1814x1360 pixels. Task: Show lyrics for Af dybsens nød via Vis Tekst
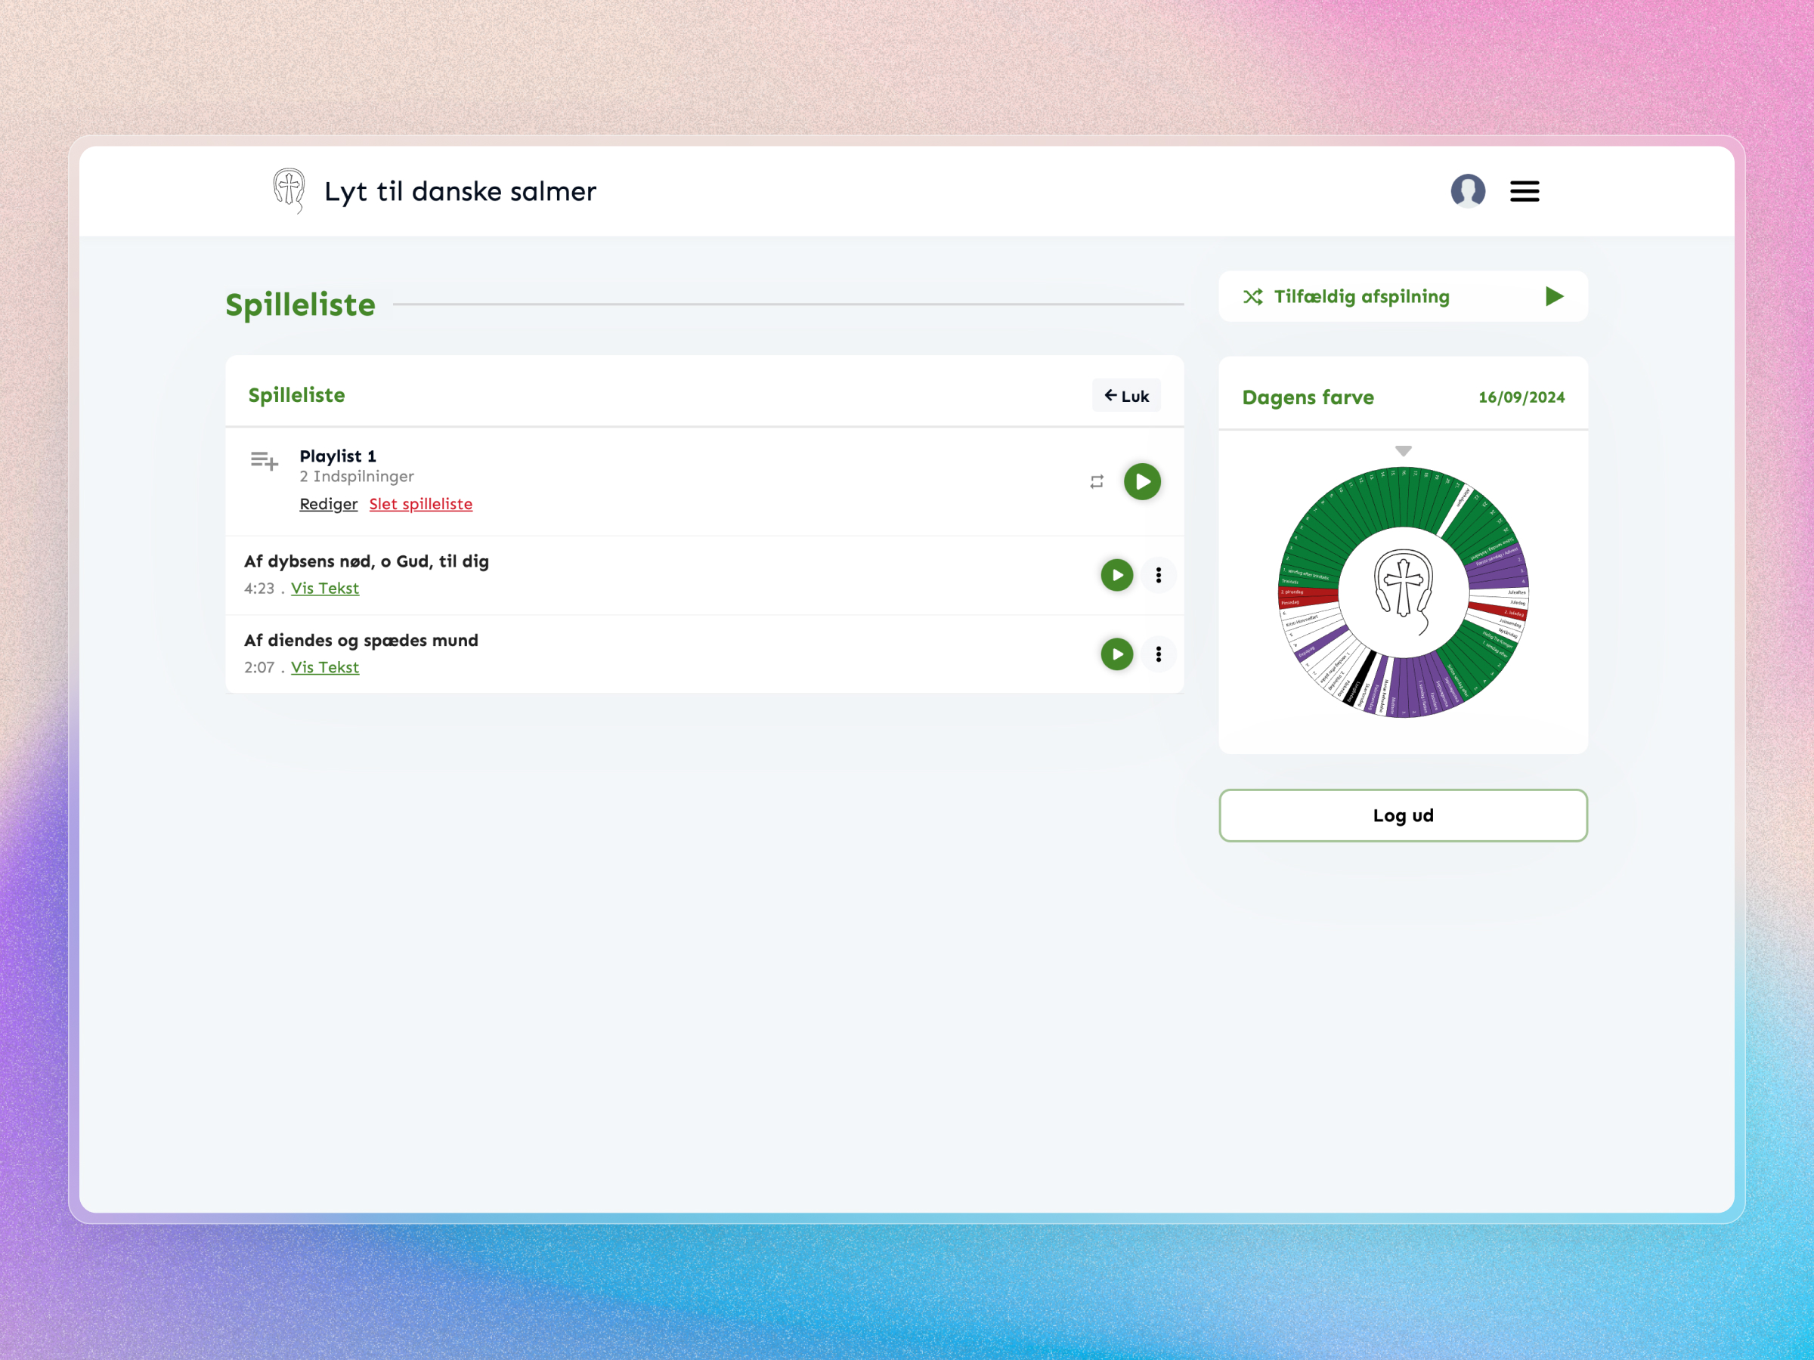pyautogui.click(x=325, y=588)
